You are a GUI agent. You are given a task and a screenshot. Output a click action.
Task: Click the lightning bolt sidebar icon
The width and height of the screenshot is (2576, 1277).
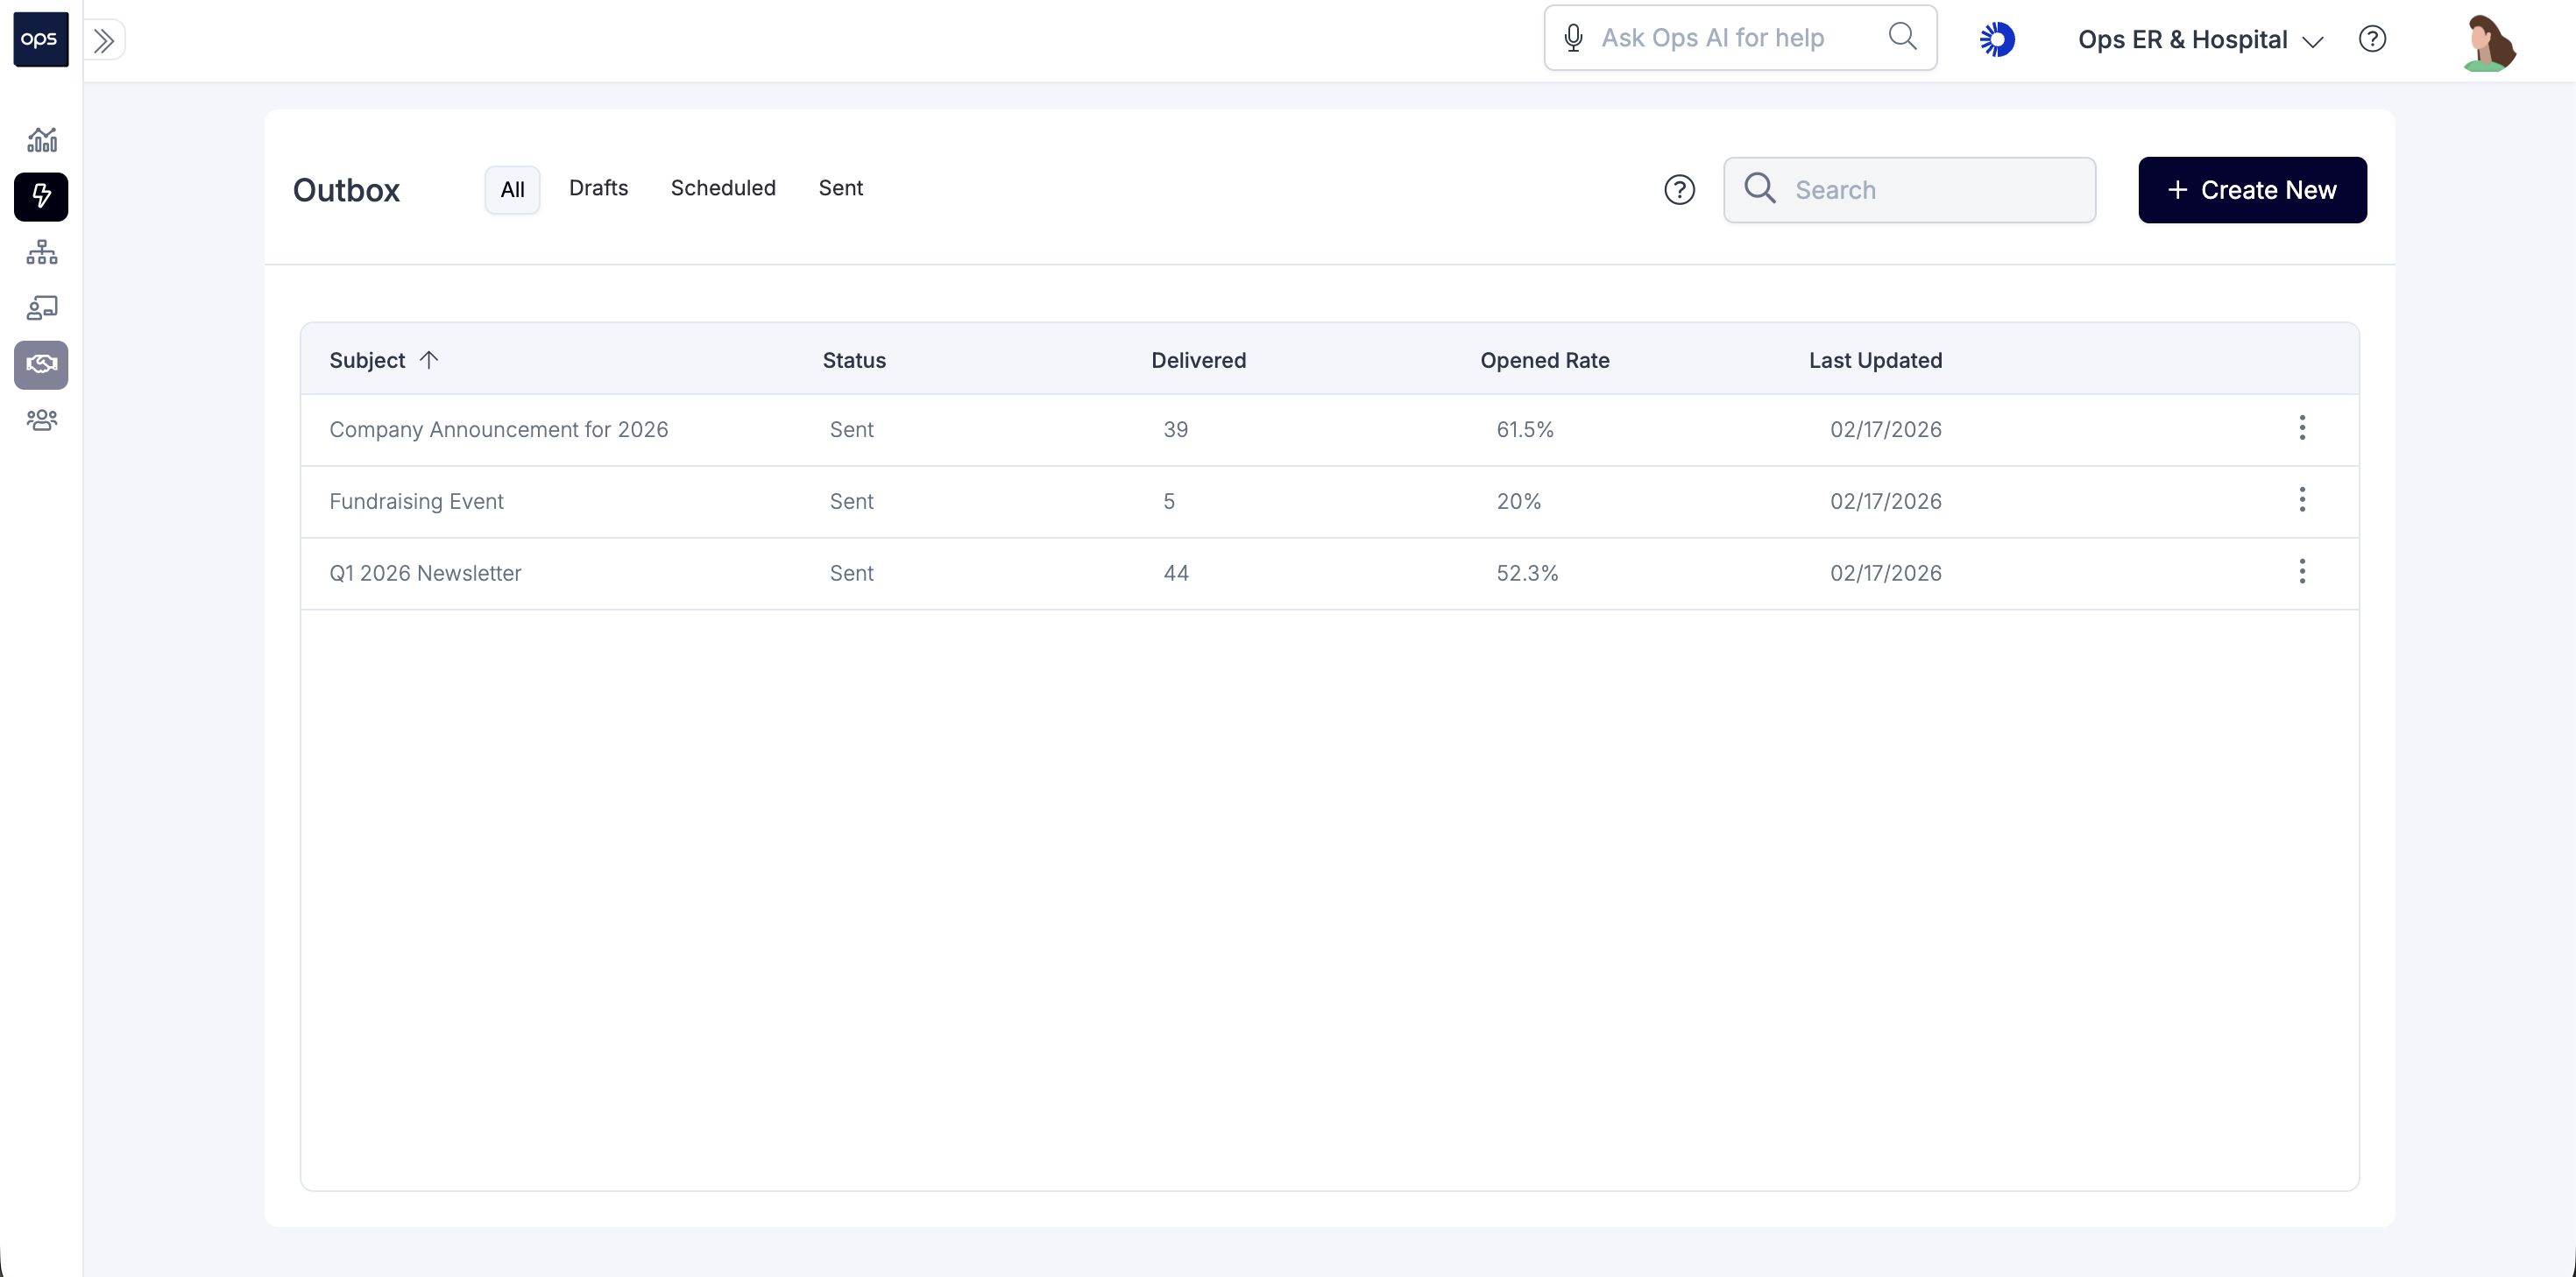[41, 196]
